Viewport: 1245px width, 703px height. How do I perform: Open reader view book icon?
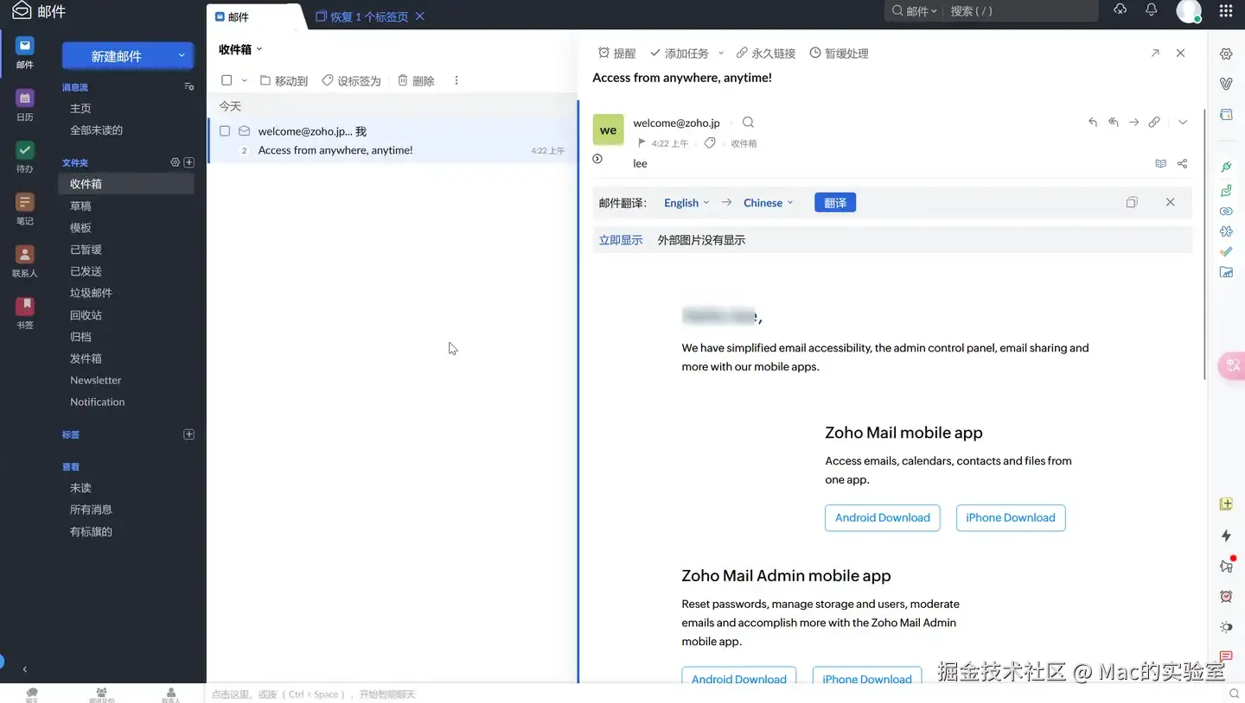[1161, 163]
